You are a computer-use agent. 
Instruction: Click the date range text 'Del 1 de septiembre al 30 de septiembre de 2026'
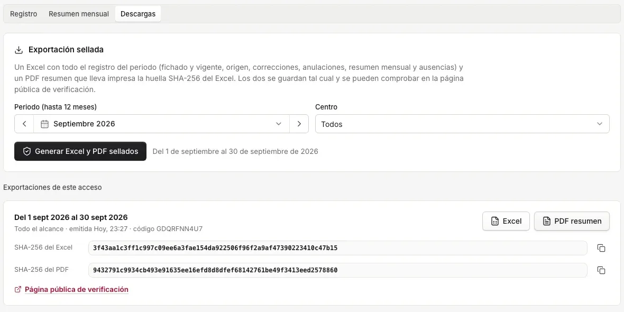235,151
